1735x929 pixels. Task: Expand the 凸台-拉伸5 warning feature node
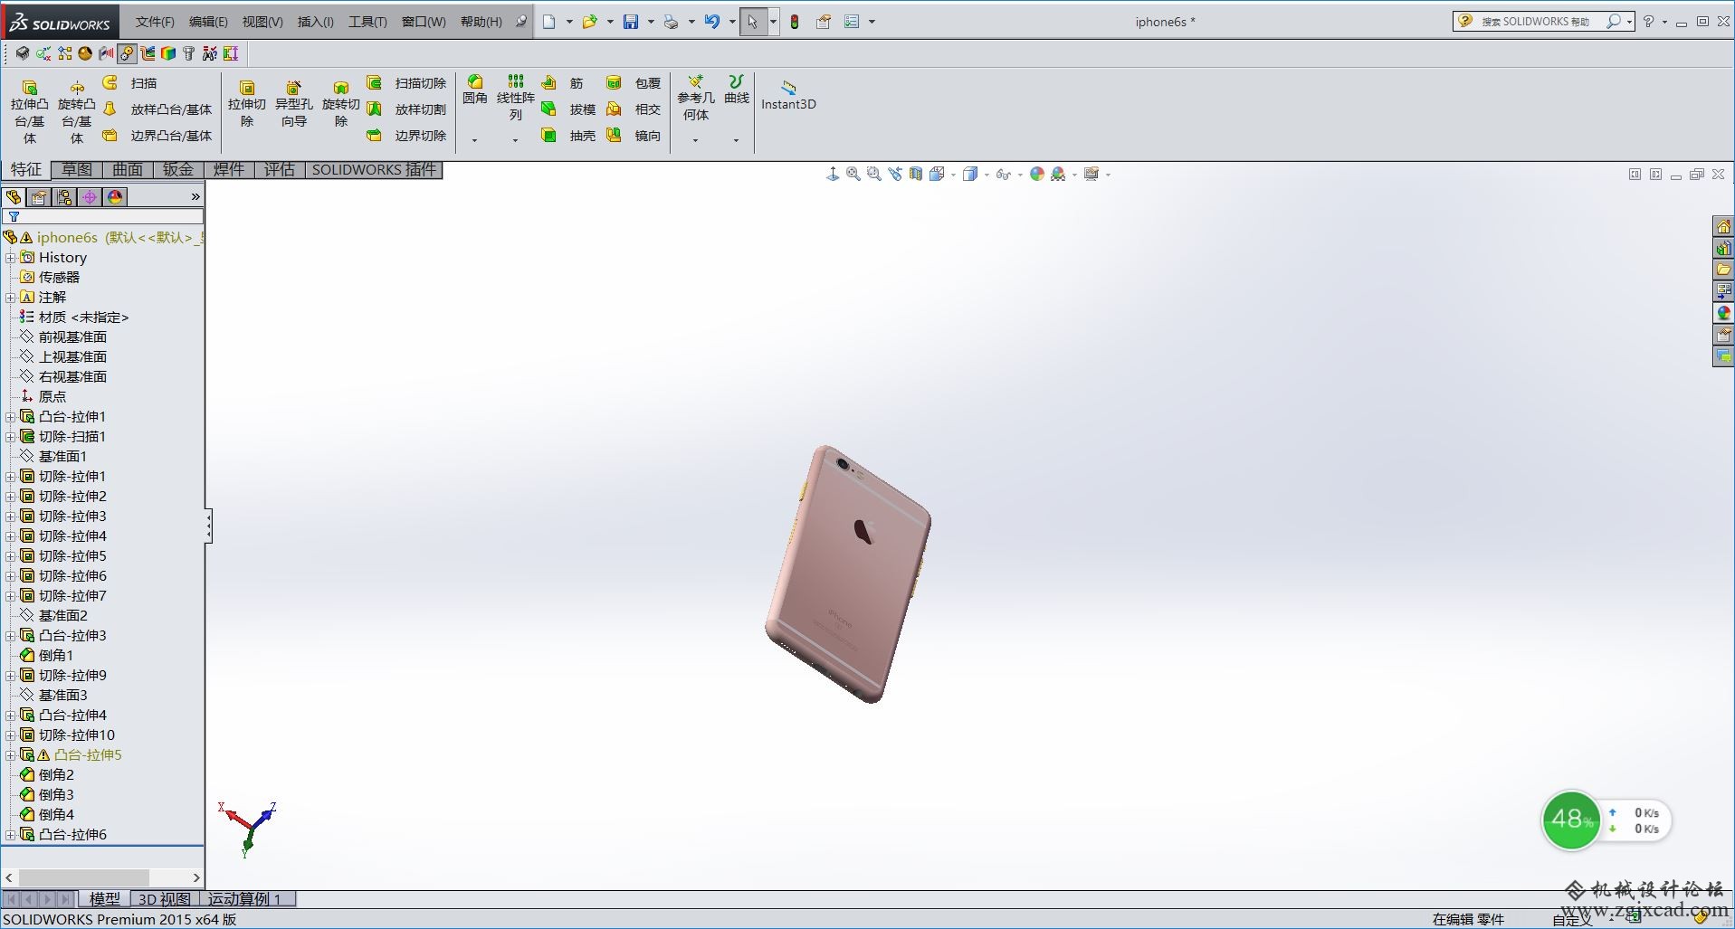pos(10,755)
